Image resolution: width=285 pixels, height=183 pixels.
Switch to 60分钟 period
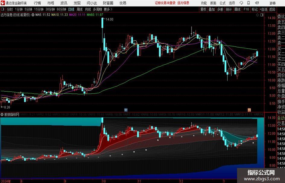(x=61, y=9)
